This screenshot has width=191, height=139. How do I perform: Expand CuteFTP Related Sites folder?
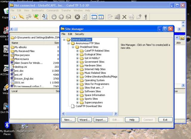point(77,51)
